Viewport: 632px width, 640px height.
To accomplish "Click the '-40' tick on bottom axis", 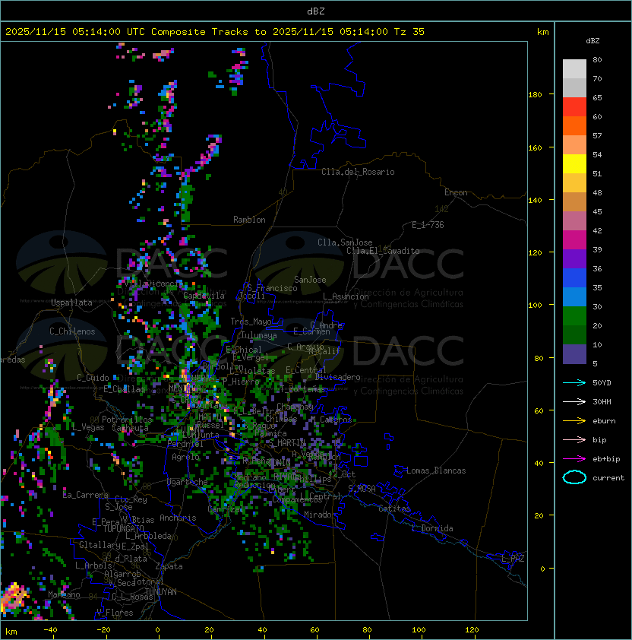I will [50, 630].
